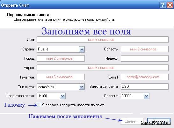
Task: Select the E-mail input field
Action: pyautogui.click(x=145, y=77)
